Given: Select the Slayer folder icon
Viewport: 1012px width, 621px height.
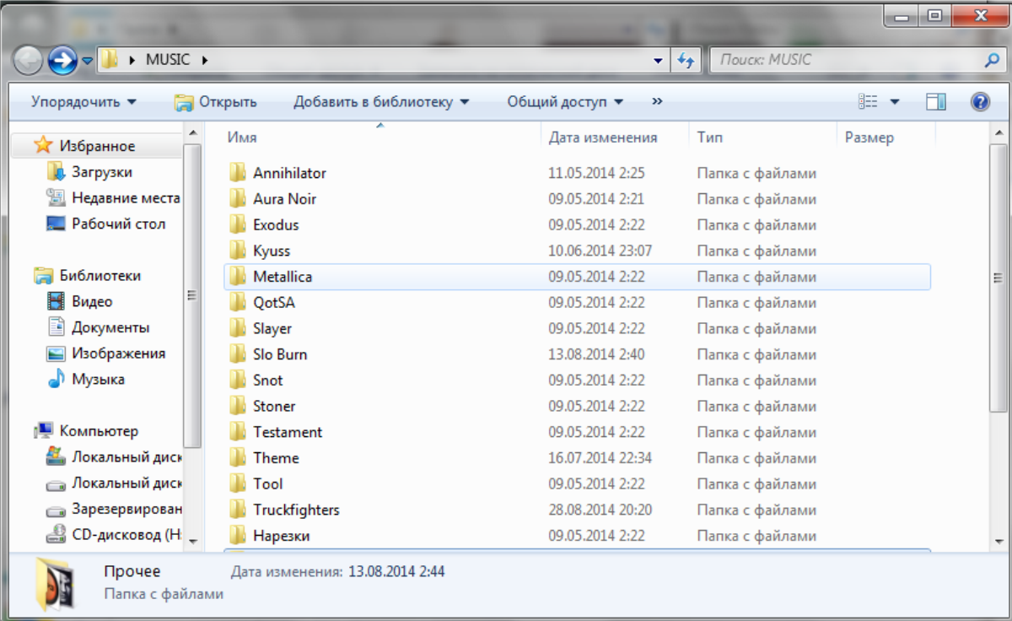Looking at the screenshot, I should click(x=237, y=329).
